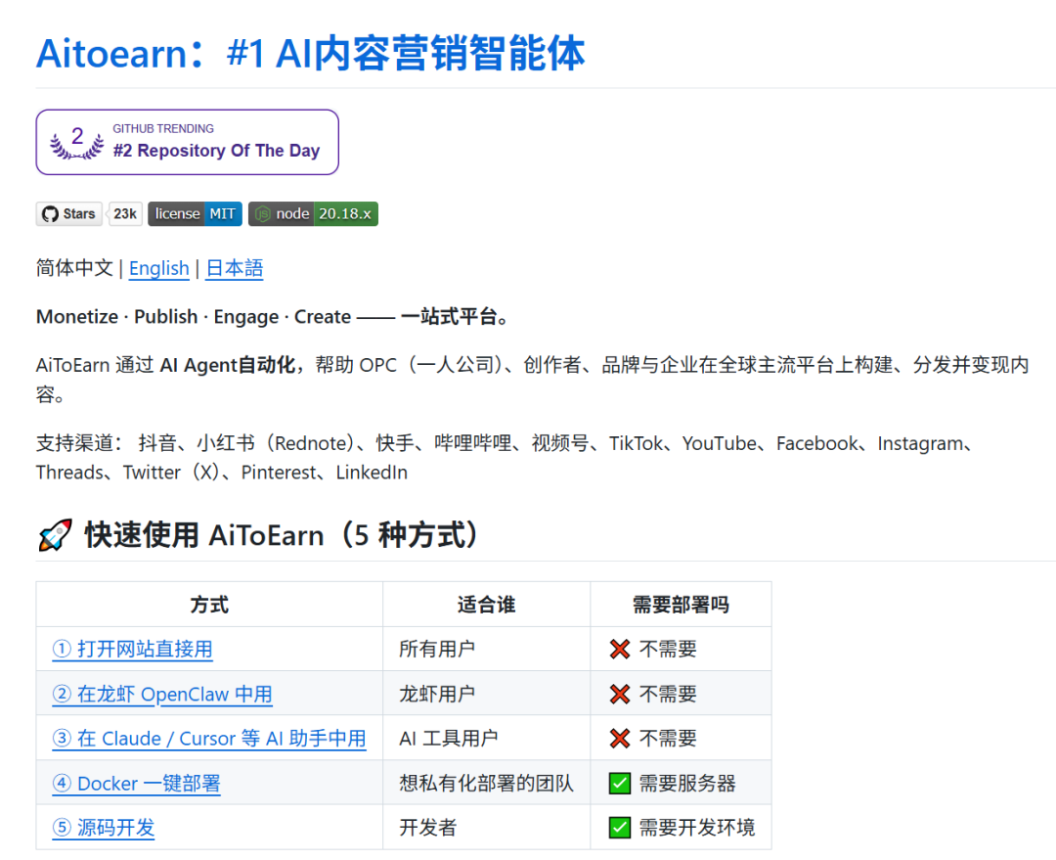Open the 23k star count badge
This screenshot has width=1056, height=860.
[124, 213]
